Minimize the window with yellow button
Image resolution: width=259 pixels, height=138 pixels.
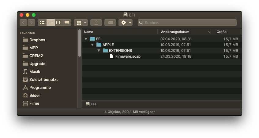click(x=28, y=15)
